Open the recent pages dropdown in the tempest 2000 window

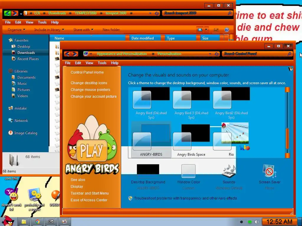click(x=21, y=14)
